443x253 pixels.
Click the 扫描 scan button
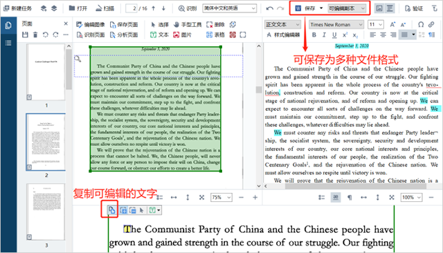tap(105, 8)
